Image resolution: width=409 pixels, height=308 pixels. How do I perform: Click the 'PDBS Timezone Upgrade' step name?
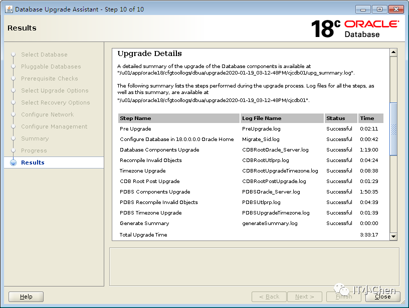tap(151, 213)
